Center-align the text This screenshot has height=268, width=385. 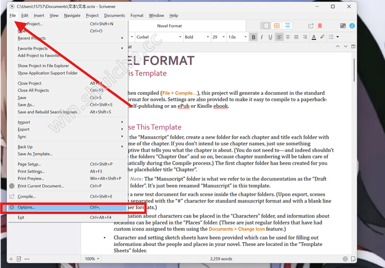[288, 37]
